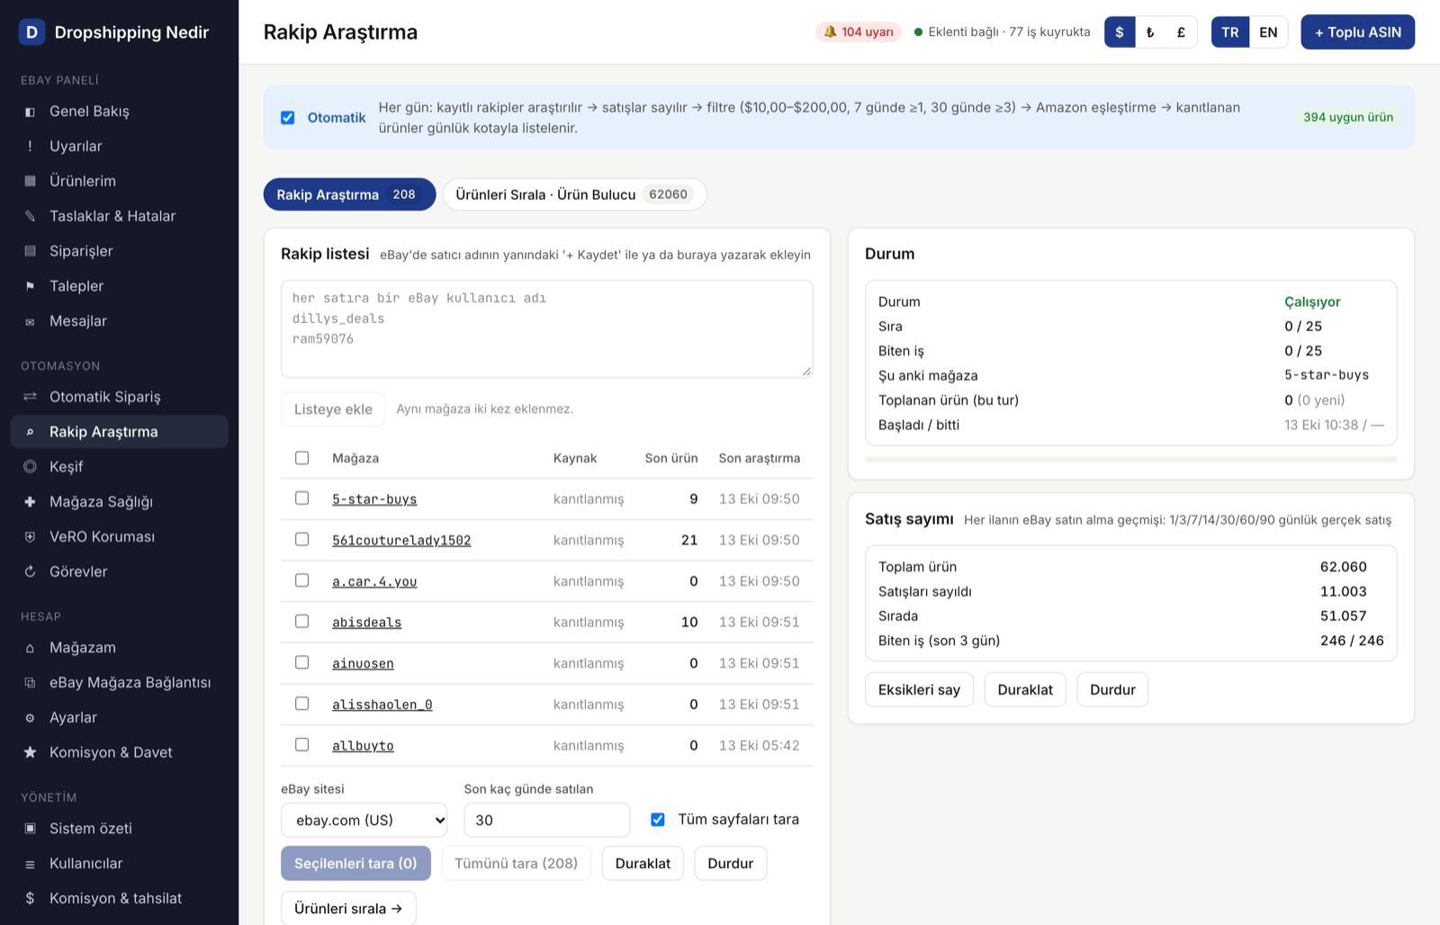Click the Keşif circle icon
The image size is (1440, 925).
(x=30, y=467)
